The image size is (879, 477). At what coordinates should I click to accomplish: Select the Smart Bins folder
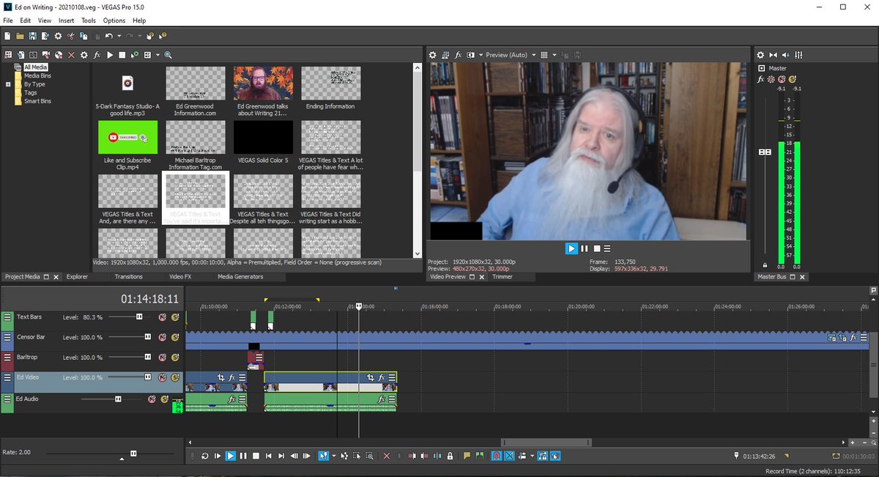pyautogui.click(x=37, y=101)
